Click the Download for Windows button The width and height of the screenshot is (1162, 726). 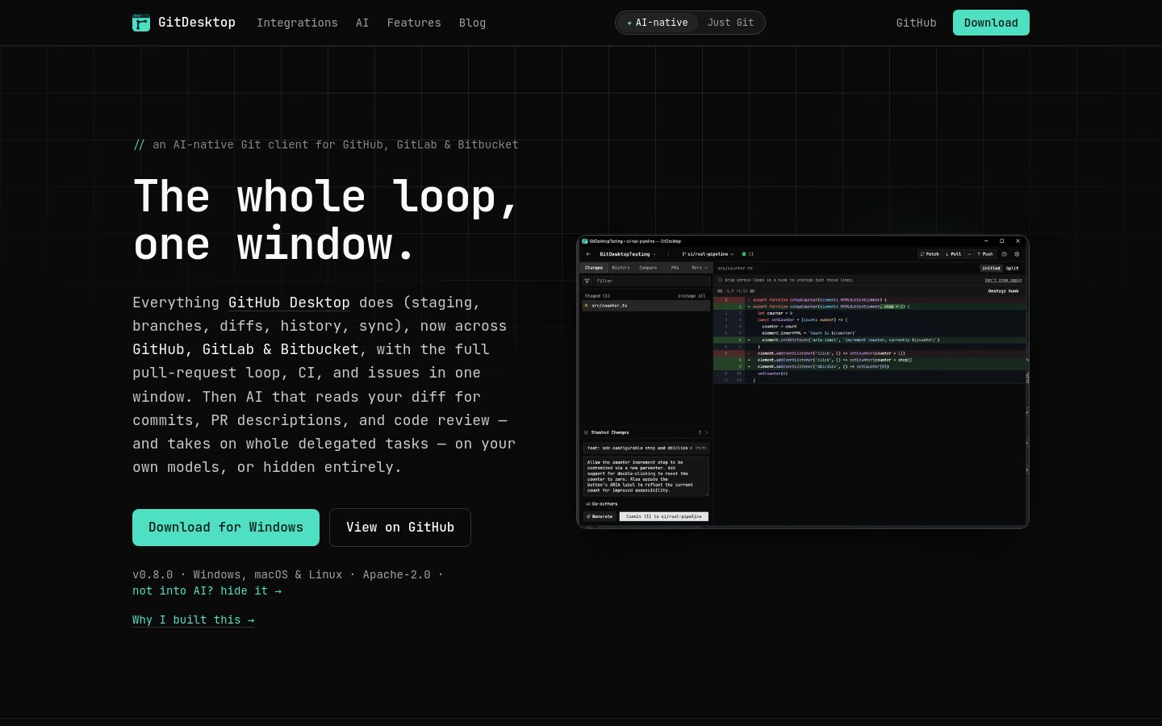[x=226, y=528]
